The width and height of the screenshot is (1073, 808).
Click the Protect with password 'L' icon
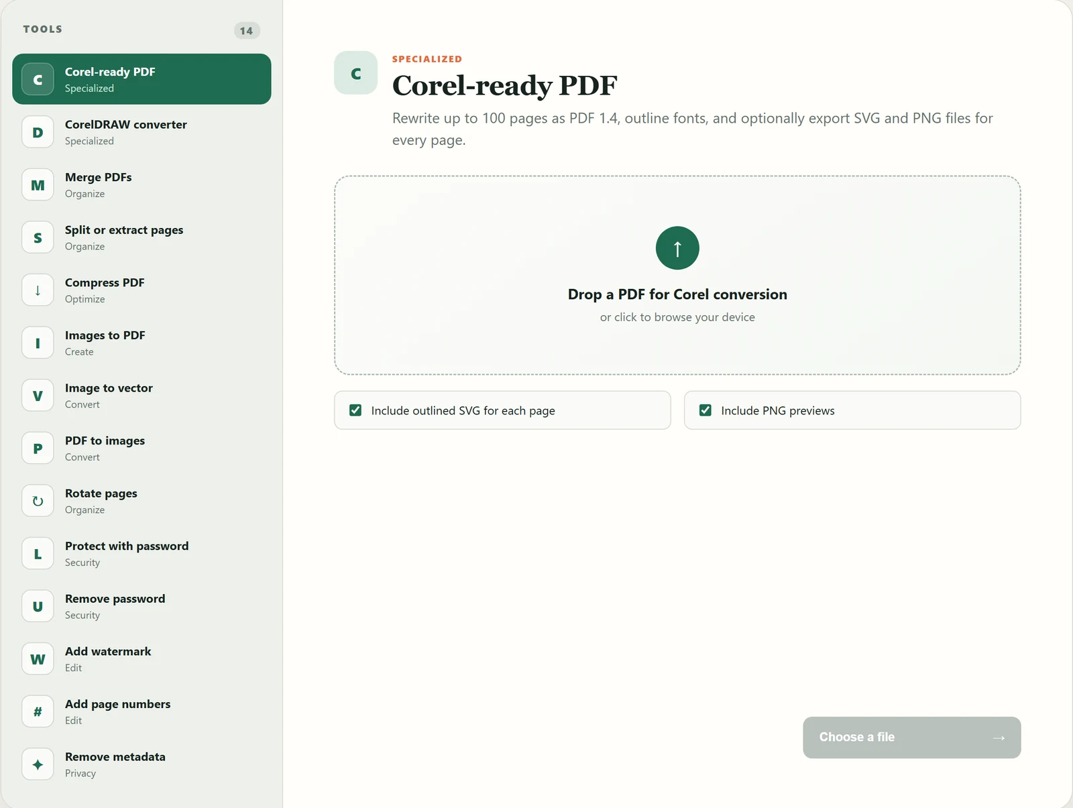pyautogui.click(x=38, y=554)
